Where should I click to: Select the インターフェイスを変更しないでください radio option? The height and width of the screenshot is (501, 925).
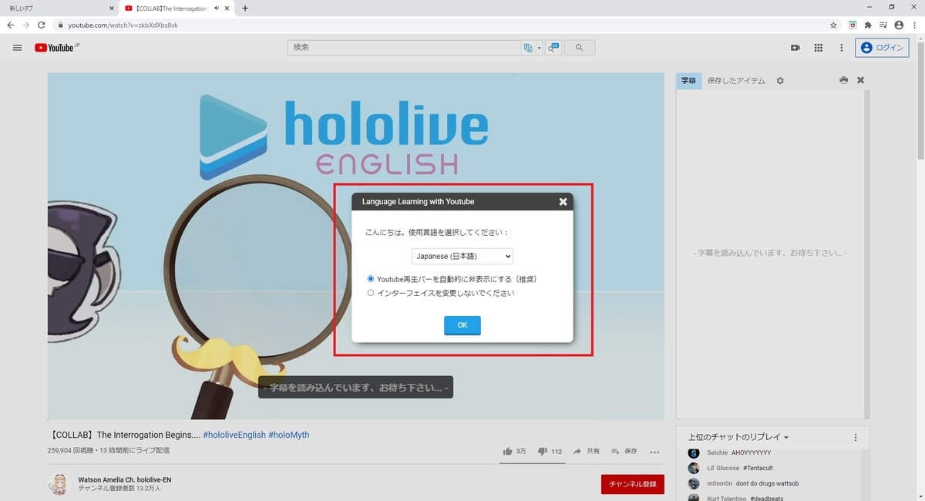(371, 293)
